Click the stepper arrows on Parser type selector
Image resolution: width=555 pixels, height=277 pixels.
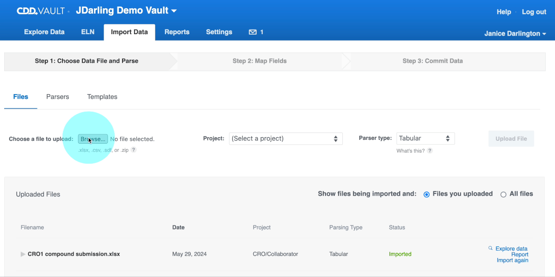point(447,138)
